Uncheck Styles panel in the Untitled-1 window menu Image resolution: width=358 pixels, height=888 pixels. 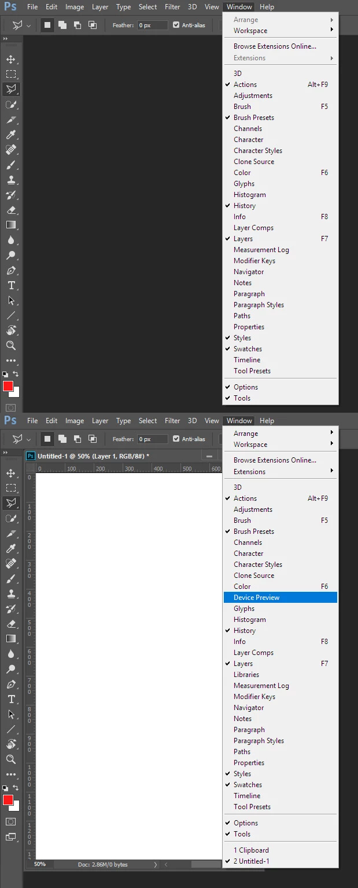click(x=281, y=774)
